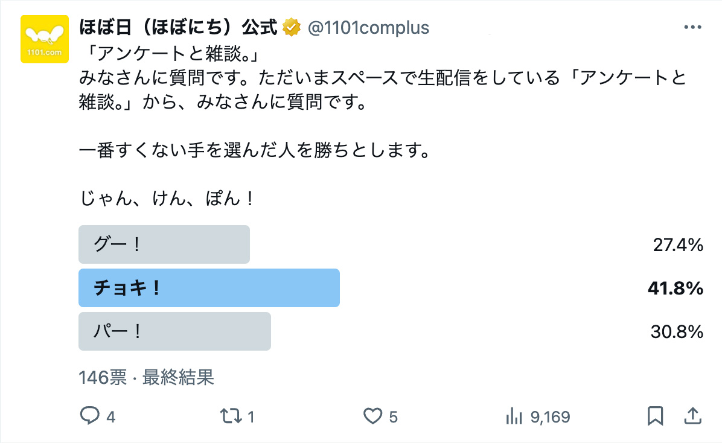722x443 pixels.
Task: Click the reply speech bubble icon
Action: 89,416
